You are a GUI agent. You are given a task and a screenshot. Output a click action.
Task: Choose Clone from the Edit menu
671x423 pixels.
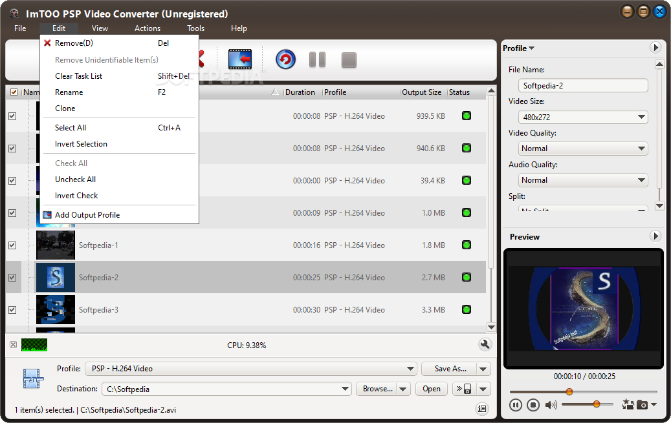120,108
